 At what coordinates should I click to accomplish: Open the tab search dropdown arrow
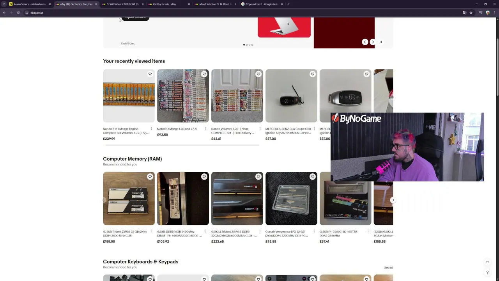[4, 4]
